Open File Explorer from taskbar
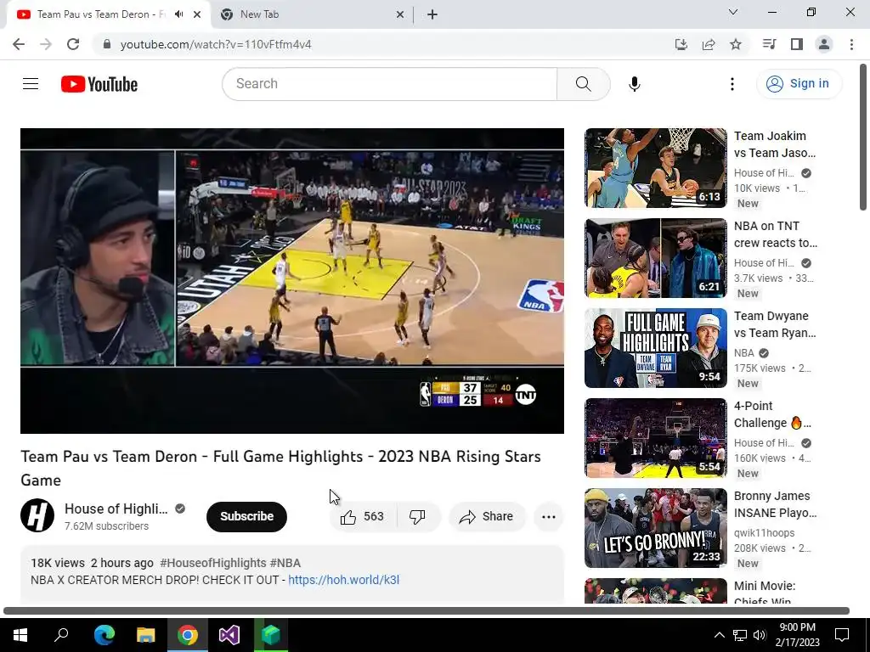870x652 pixels. 145,635
